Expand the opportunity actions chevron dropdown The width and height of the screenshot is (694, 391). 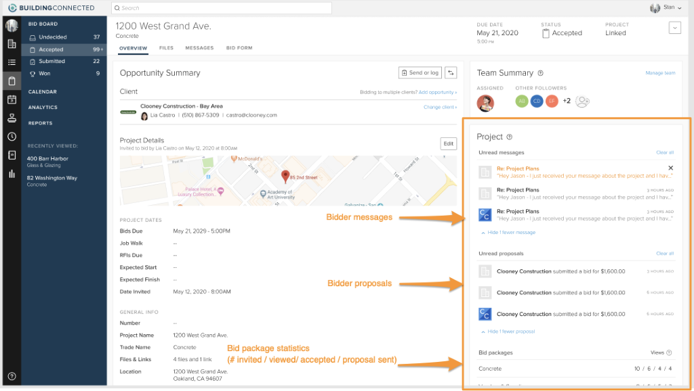[x=674, y=28]
